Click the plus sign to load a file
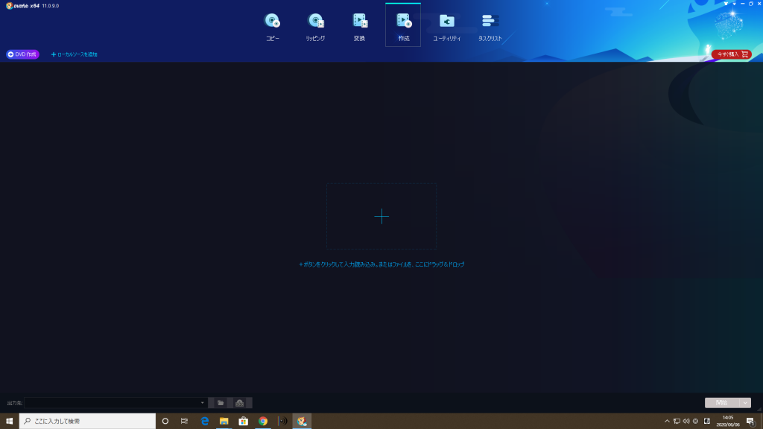 point(381,216)
